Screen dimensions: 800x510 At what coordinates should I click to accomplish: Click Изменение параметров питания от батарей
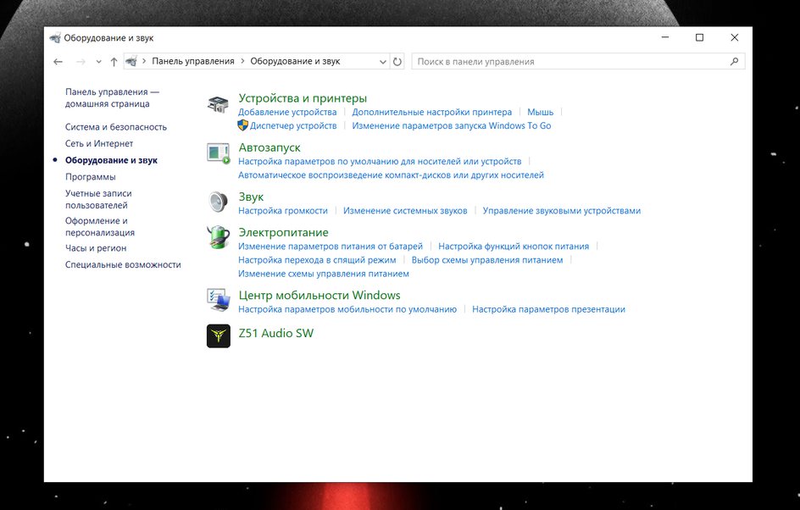pyautogui.click(x=331, y=247)
